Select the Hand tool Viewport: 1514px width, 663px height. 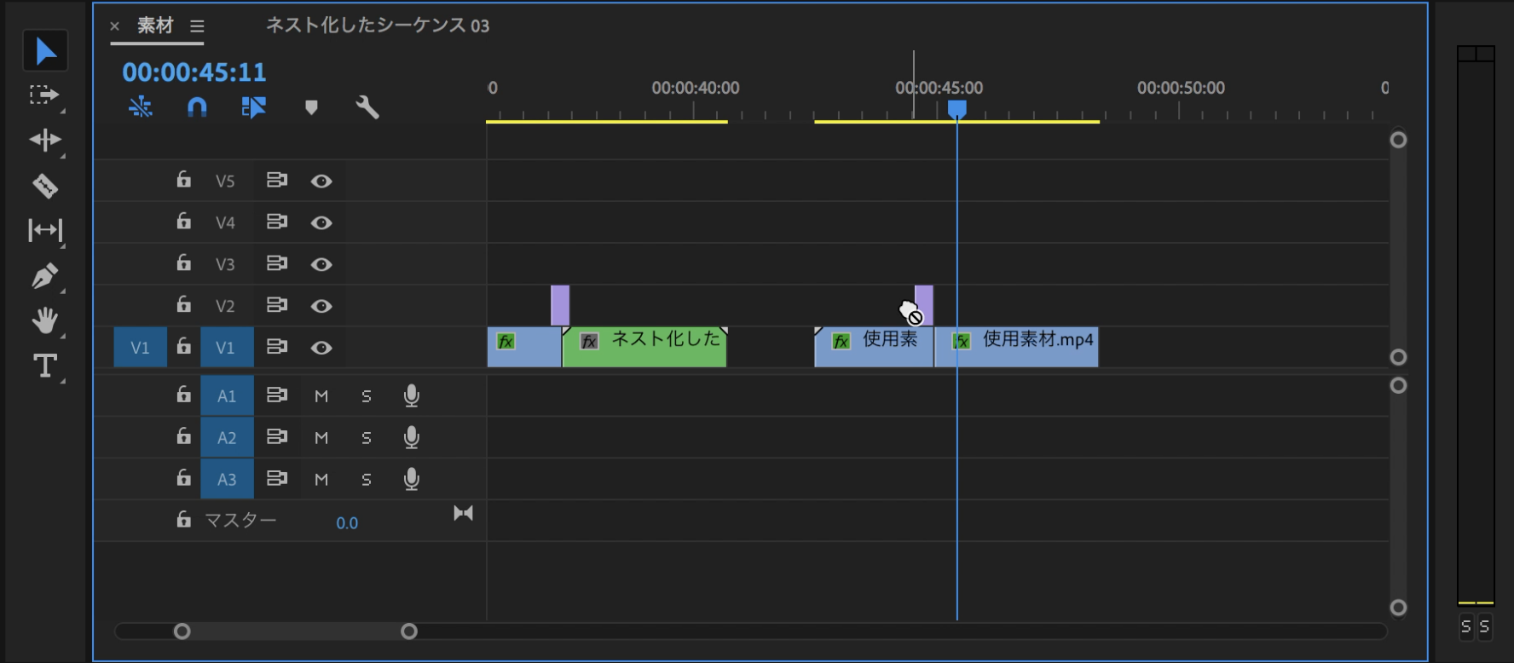[44, 321]
